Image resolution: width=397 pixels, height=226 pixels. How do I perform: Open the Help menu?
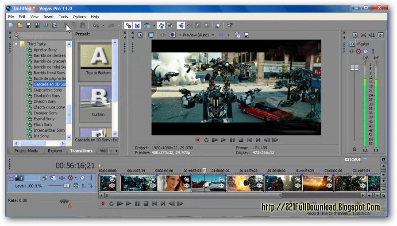[95, 17]
